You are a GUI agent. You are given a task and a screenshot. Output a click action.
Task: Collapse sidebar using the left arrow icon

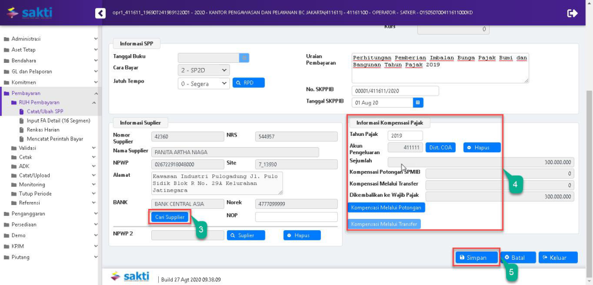click(x=100, y=13)
